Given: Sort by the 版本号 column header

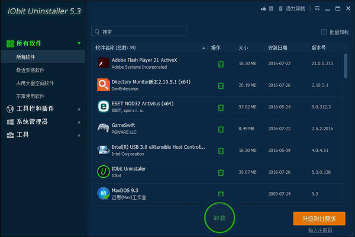Looking at the screenshot, I should 318,48.
